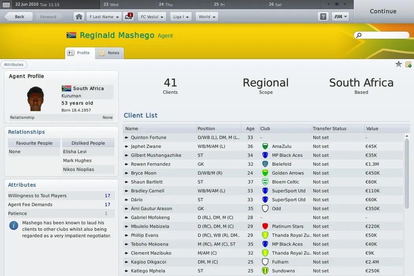Click the add note icon beside star

408,64
